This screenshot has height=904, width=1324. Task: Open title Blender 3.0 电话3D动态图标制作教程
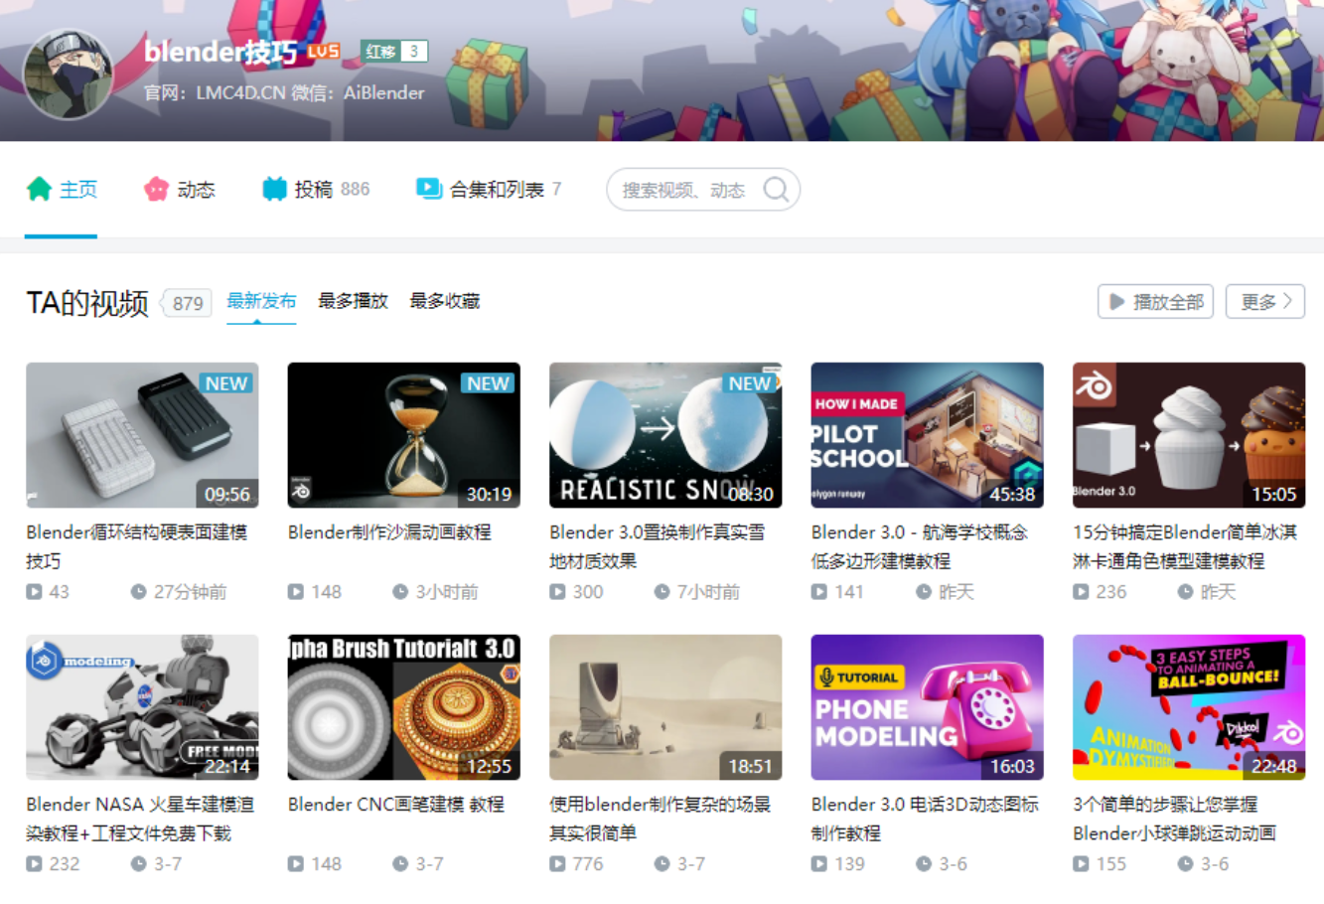925,819
